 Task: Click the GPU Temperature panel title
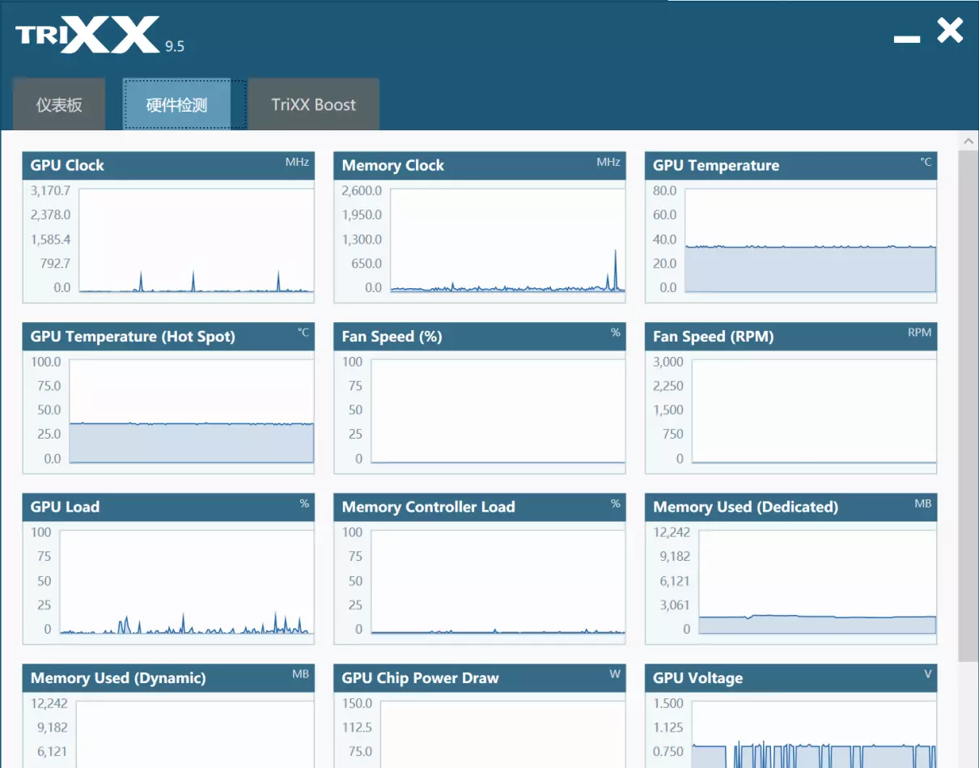tap(716, 165)
